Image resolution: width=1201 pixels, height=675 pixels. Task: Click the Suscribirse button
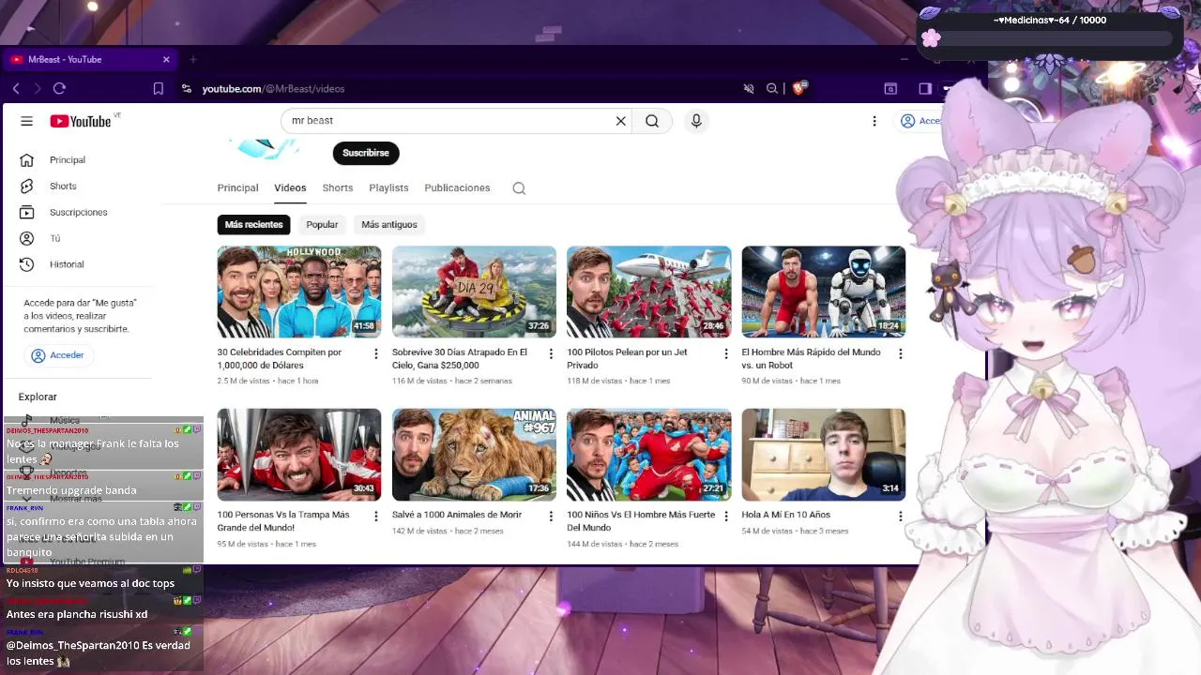click(366, 153)
